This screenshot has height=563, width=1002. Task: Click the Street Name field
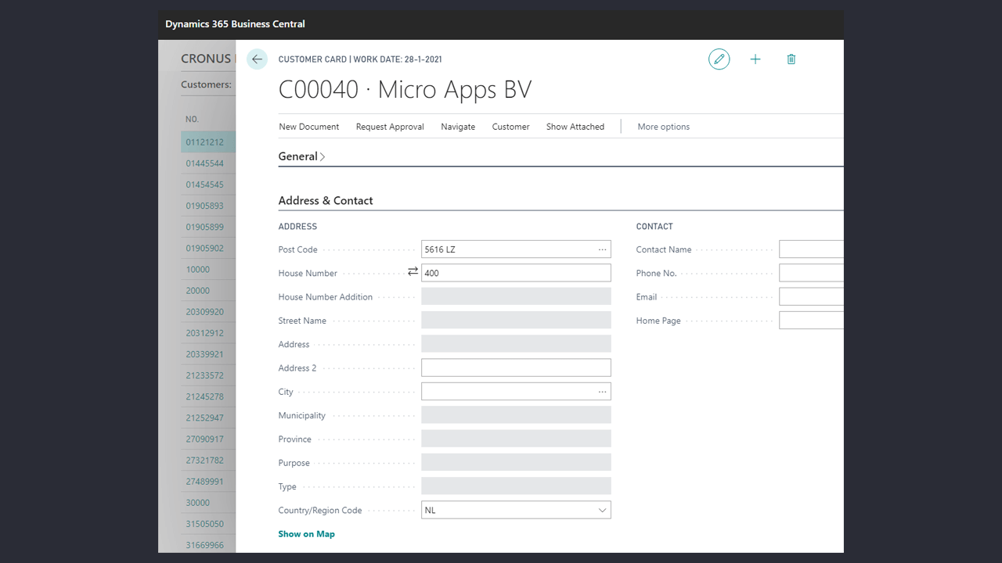tap(516, 321)
